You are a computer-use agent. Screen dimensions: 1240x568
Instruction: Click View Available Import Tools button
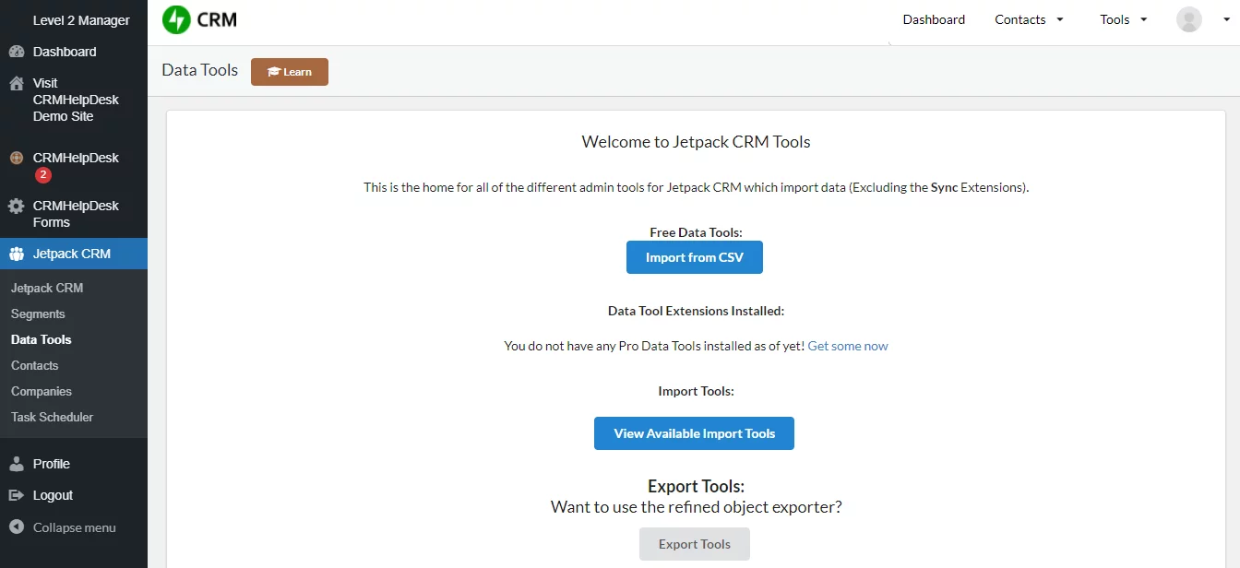(695, 433)
